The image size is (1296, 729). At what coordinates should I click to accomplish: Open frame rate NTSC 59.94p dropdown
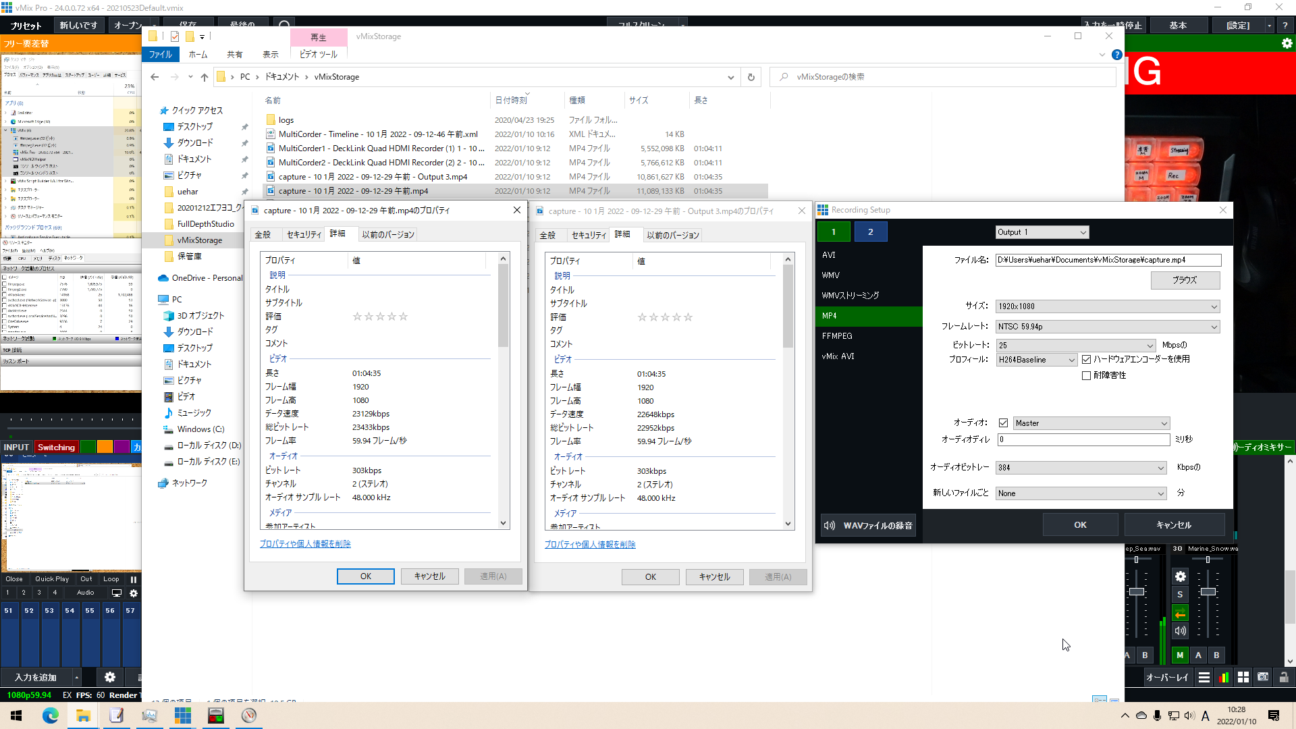click(x=1108, y=327)
